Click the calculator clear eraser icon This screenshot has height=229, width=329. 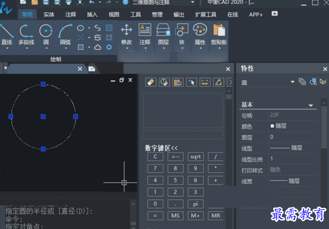pyautogui.click(x=151, y=82)
